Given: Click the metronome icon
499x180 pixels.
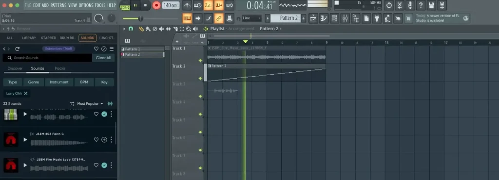Looking at the screenshot, I should pyautogui.click(x=187, y=5).
